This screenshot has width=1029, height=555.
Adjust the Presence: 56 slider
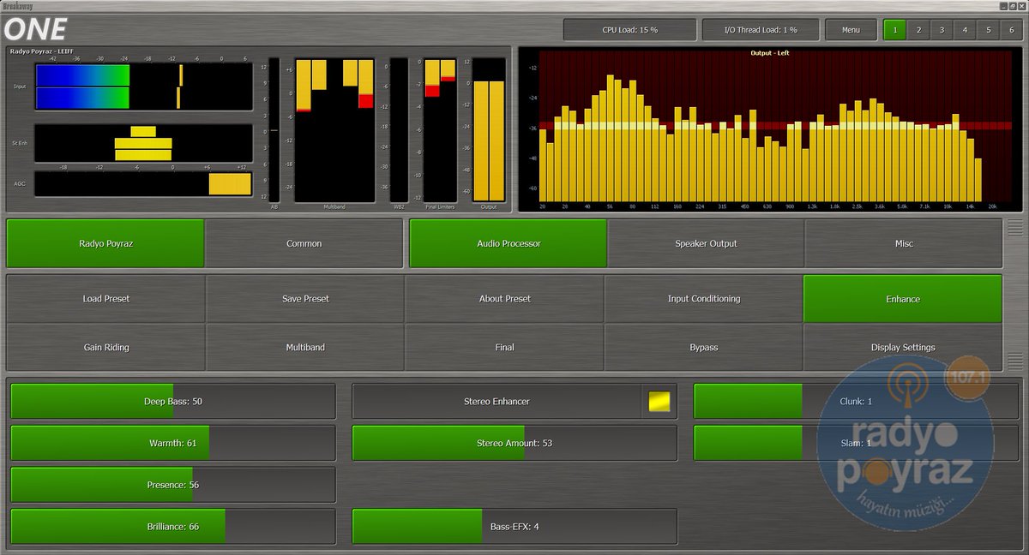click(172, 485)
